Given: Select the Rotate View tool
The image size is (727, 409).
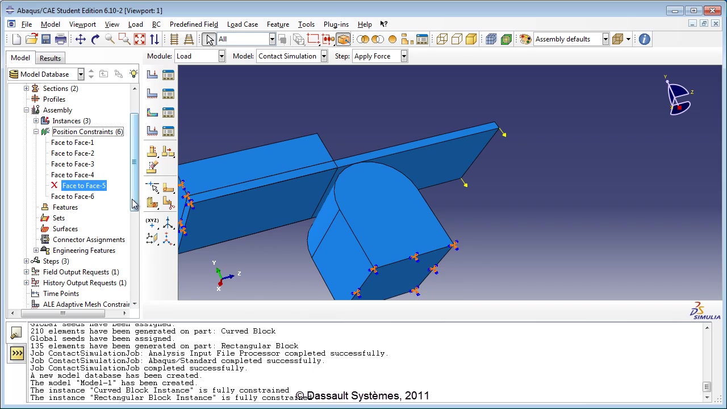Looking at the screenshot, I should tap(95, 39).
